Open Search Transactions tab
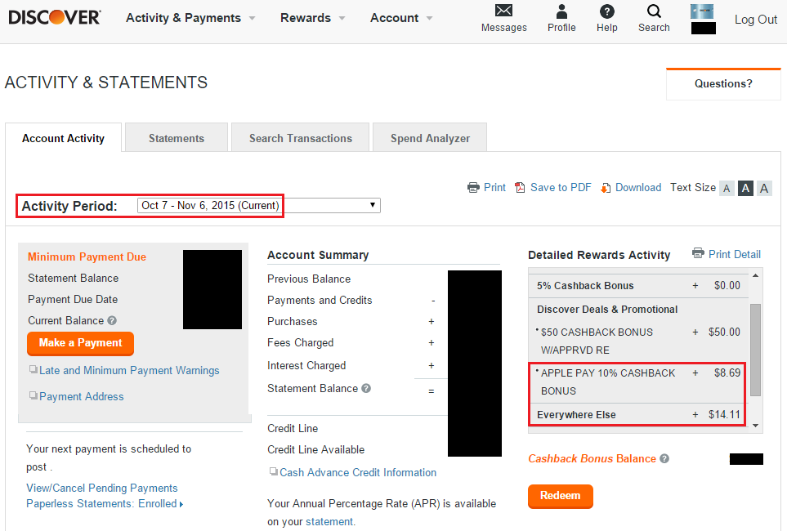 [300, 138]
